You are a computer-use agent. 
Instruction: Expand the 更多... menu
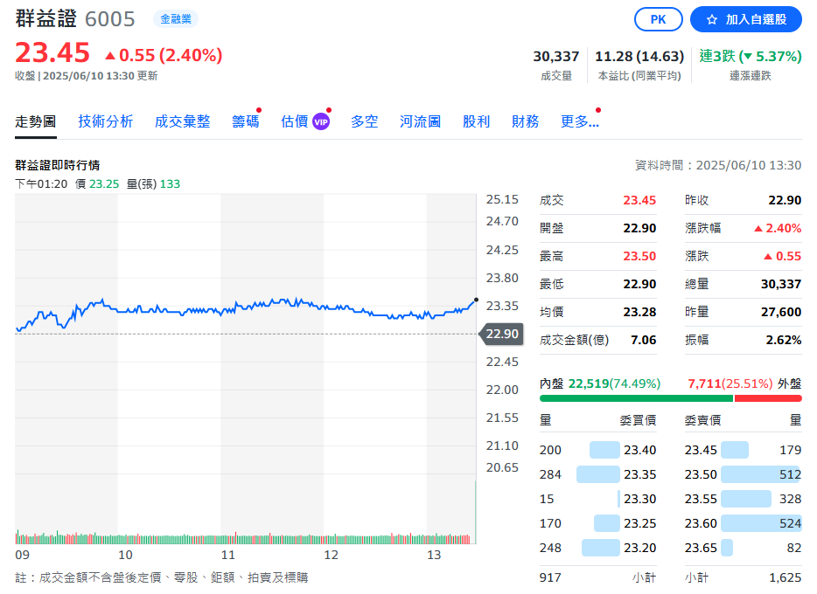(x=580, y=121)
